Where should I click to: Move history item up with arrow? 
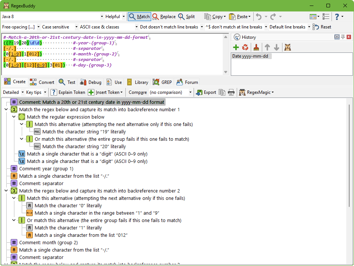(x=267, y=47)
